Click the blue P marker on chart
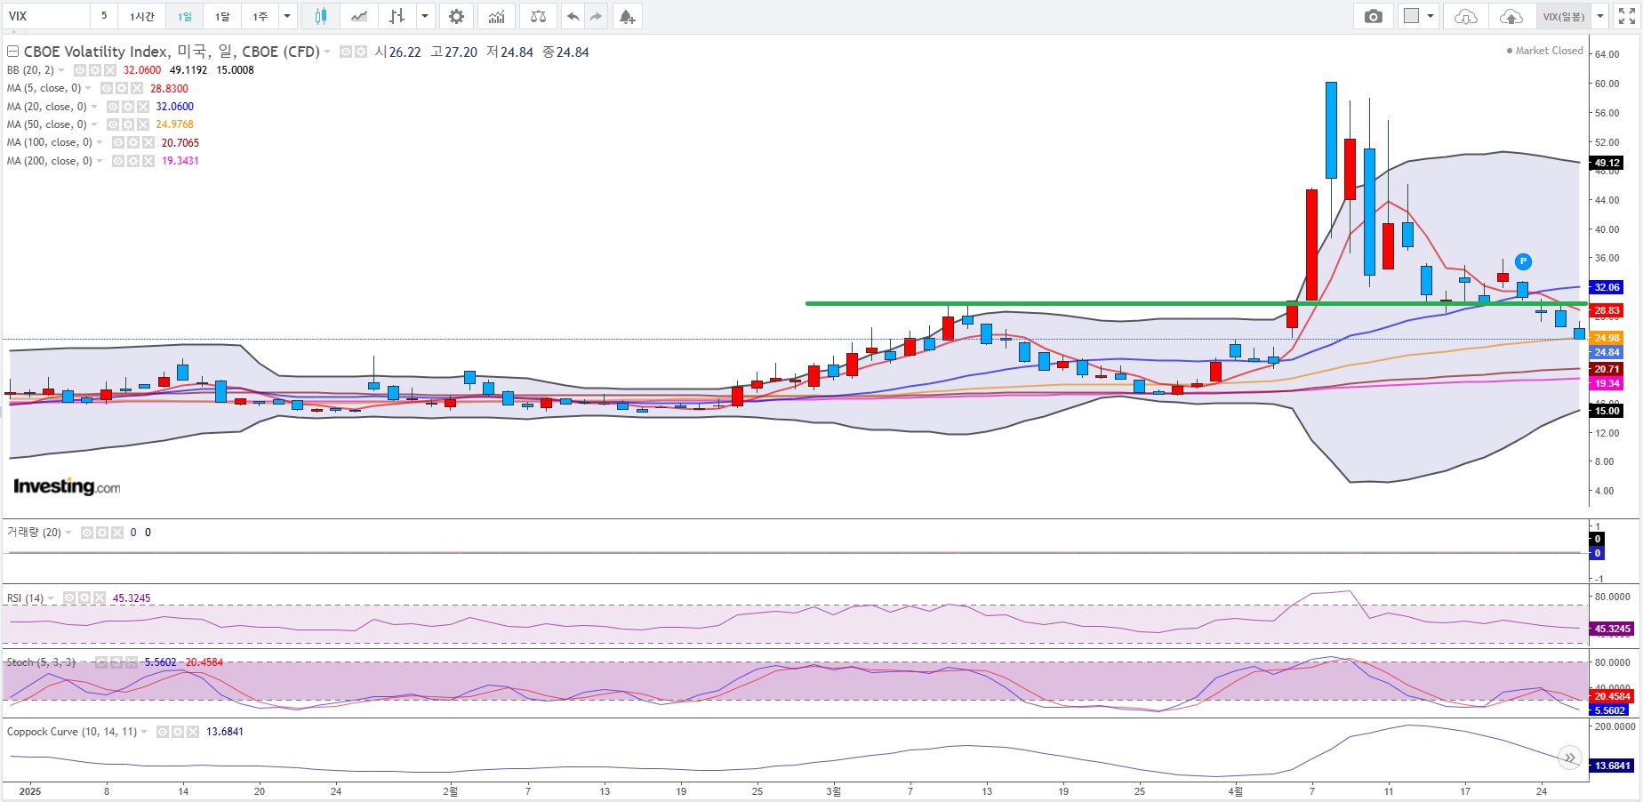1643x802 pixels. pos(1523,261)
